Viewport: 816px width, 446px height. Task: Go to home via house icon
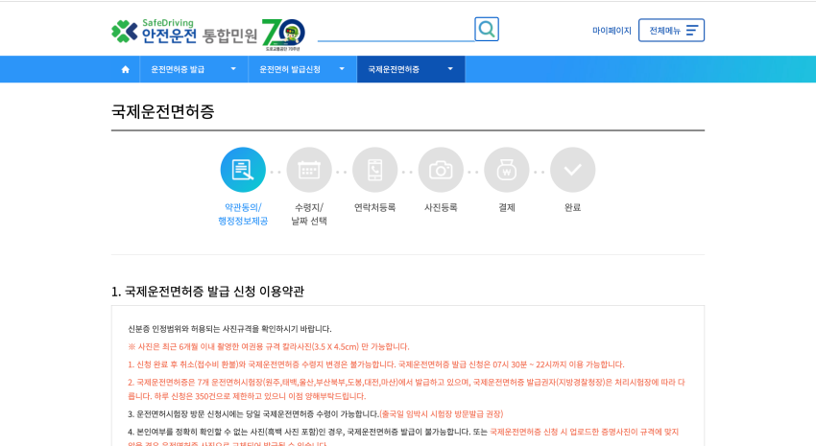tap(125, 69)
